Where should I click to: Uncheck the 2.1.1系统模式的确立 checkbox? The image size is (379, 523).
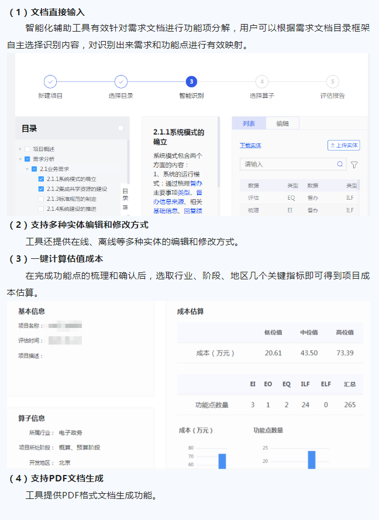(x=41, y=179)
